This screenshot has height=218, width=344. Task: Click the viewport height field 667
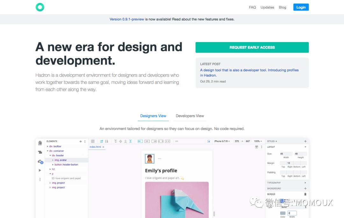(248, 141)
